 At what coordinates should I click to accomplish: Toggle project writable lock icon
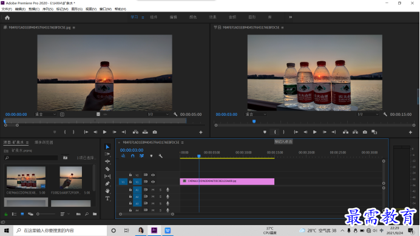point(6,214)
